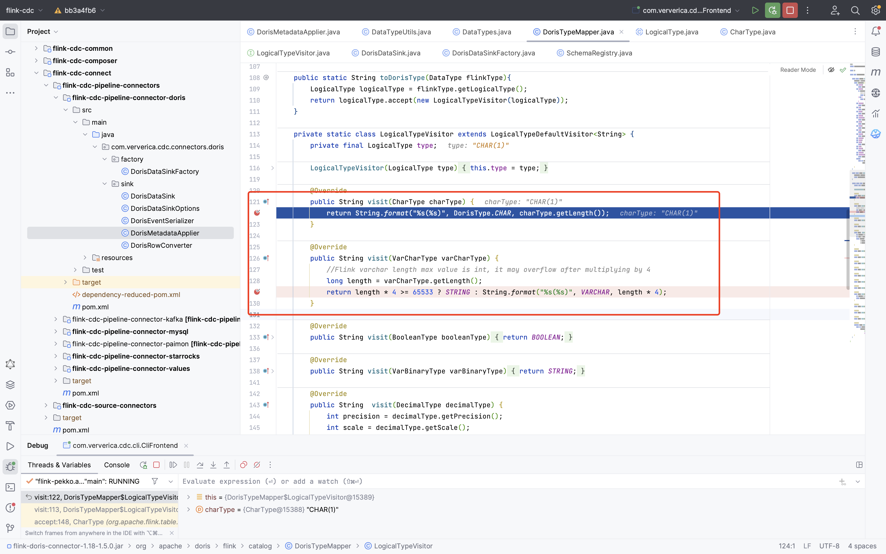This screenshot has height=554, width=886.
Task: Click Step Out in debug toolbar
Action: coord(227,465)
